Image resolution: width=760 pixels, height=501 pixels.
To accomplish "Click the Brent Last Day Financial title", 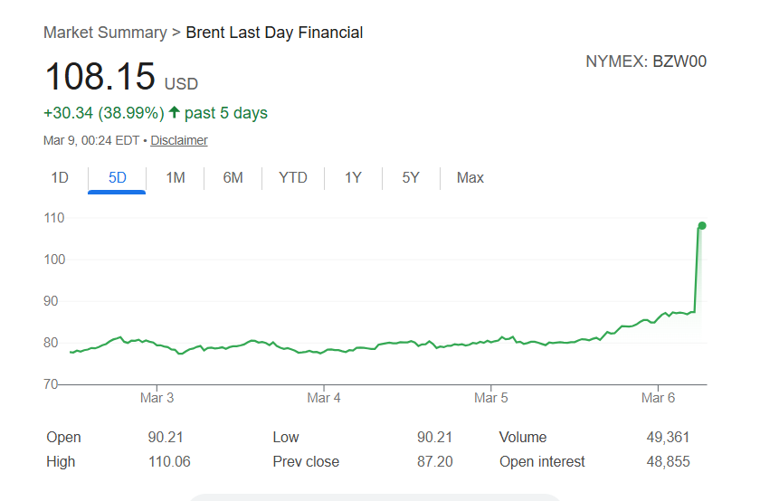I will tap(274, 33).
